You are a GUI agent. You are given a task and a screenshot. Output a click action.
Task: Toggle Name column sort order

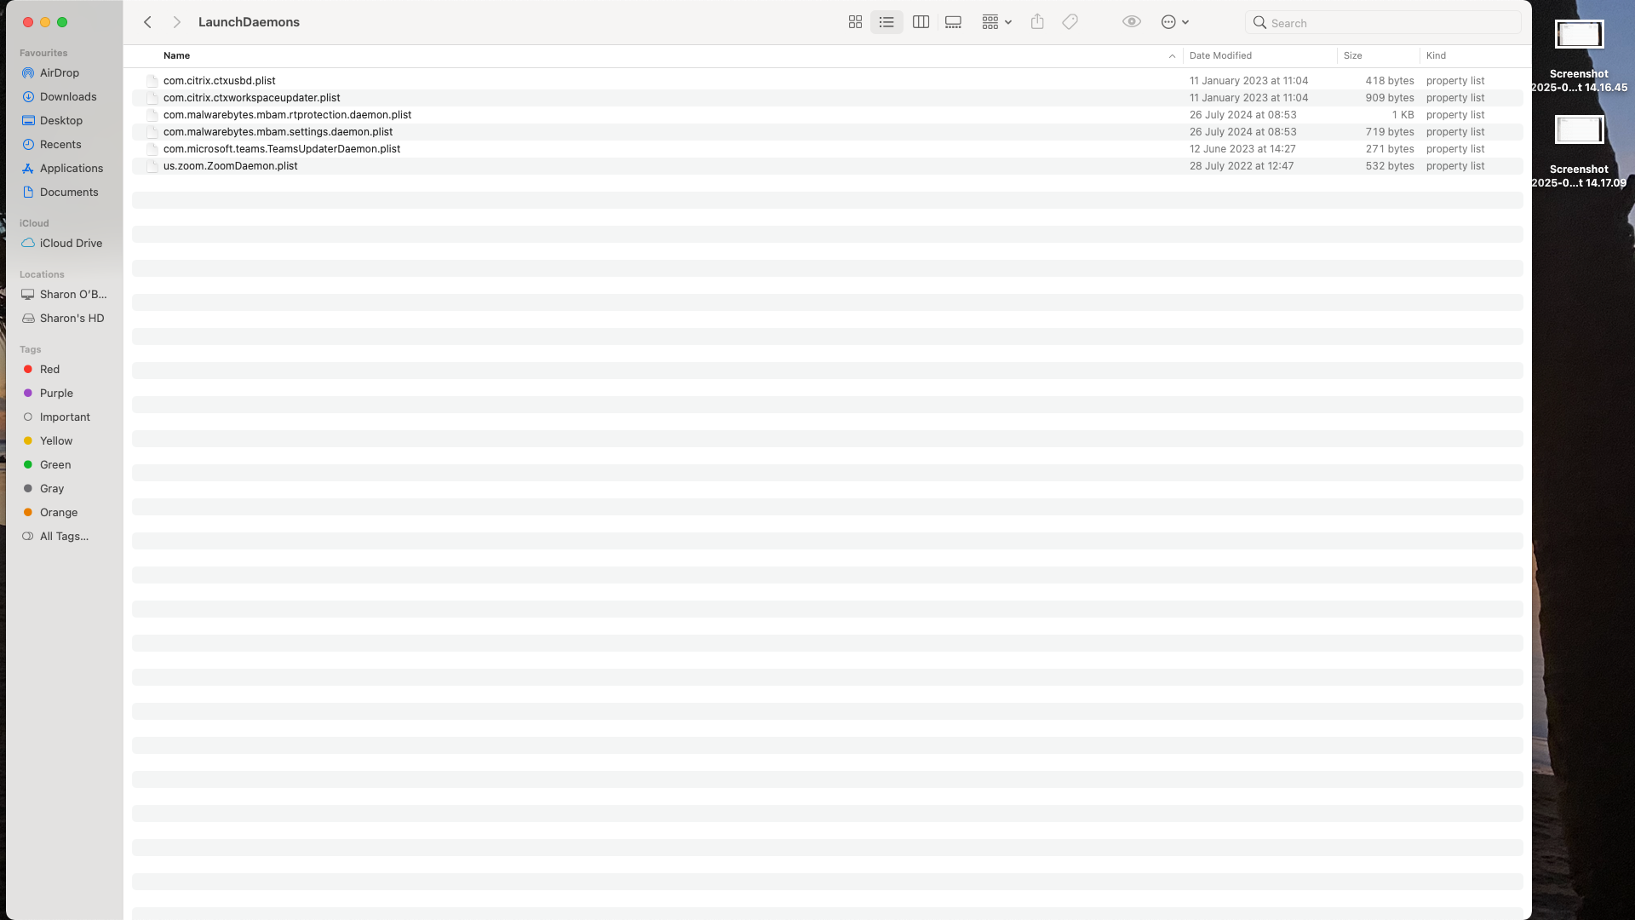(176, 55)
